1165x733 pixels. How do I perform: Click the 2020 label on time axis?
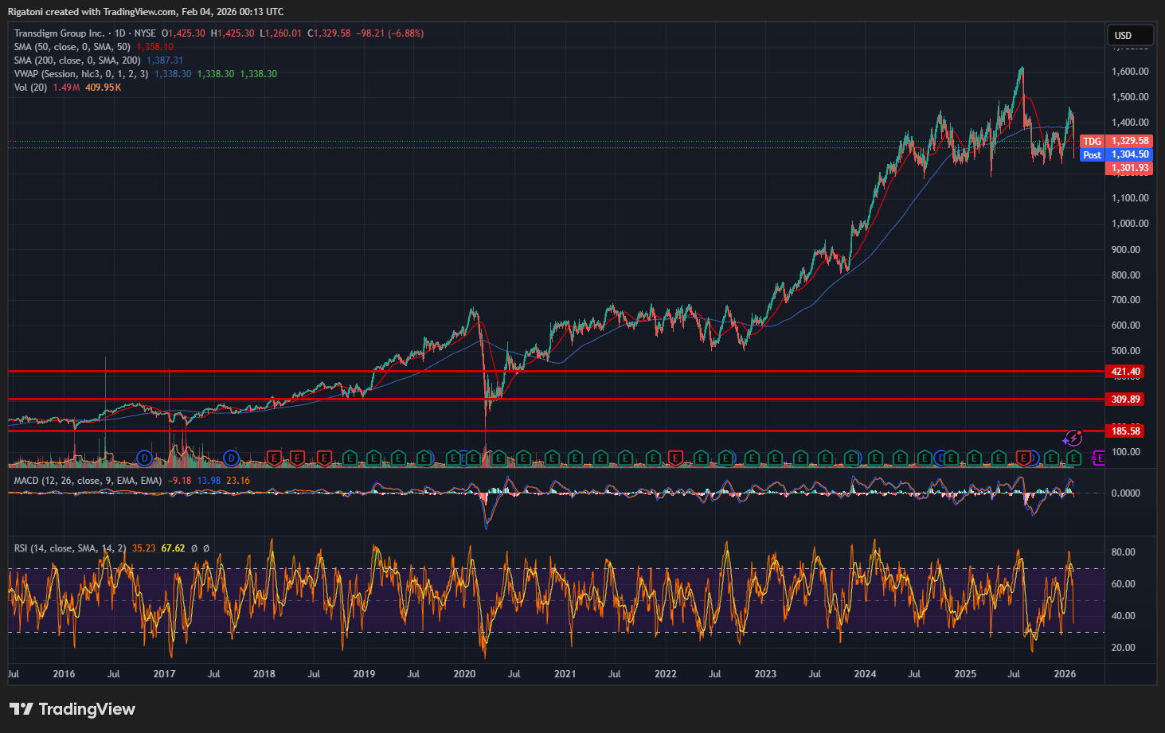pos(464,674)
